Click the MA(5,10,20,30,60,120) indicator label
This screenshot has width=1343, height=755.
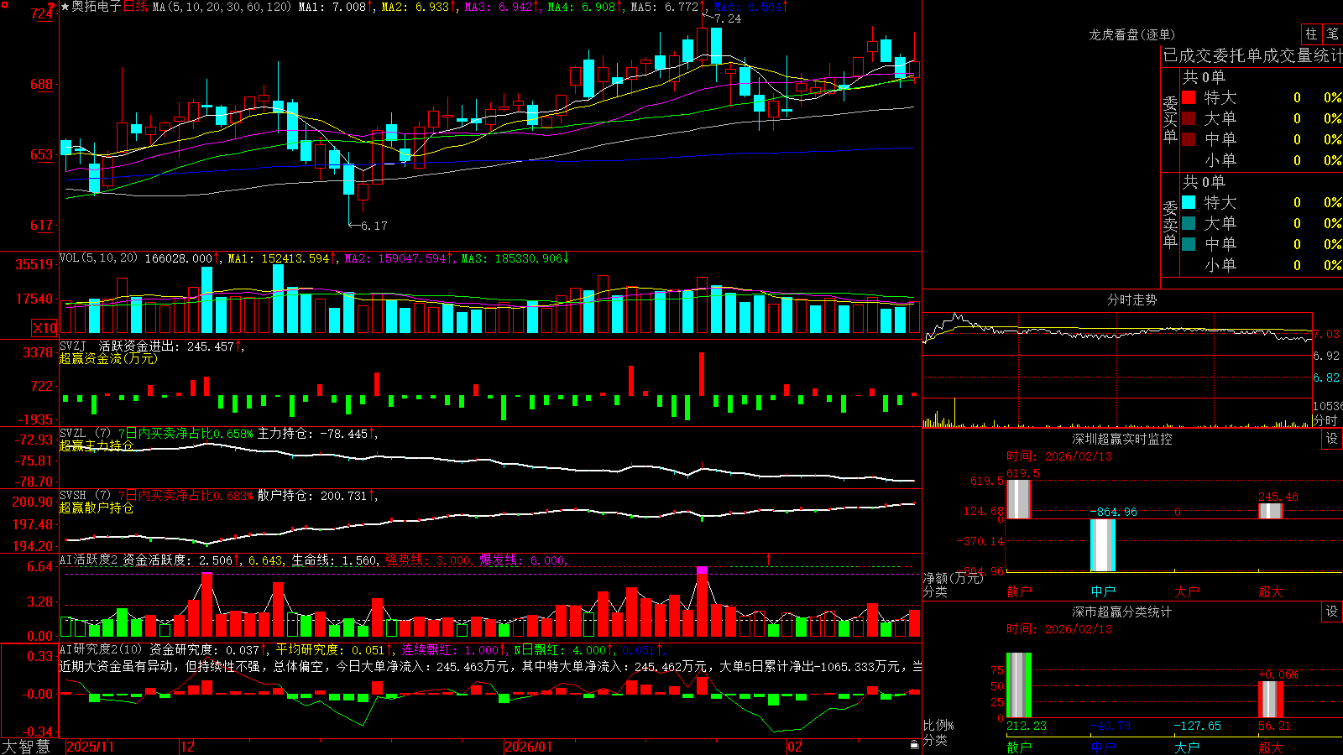(x=222, y=7)
